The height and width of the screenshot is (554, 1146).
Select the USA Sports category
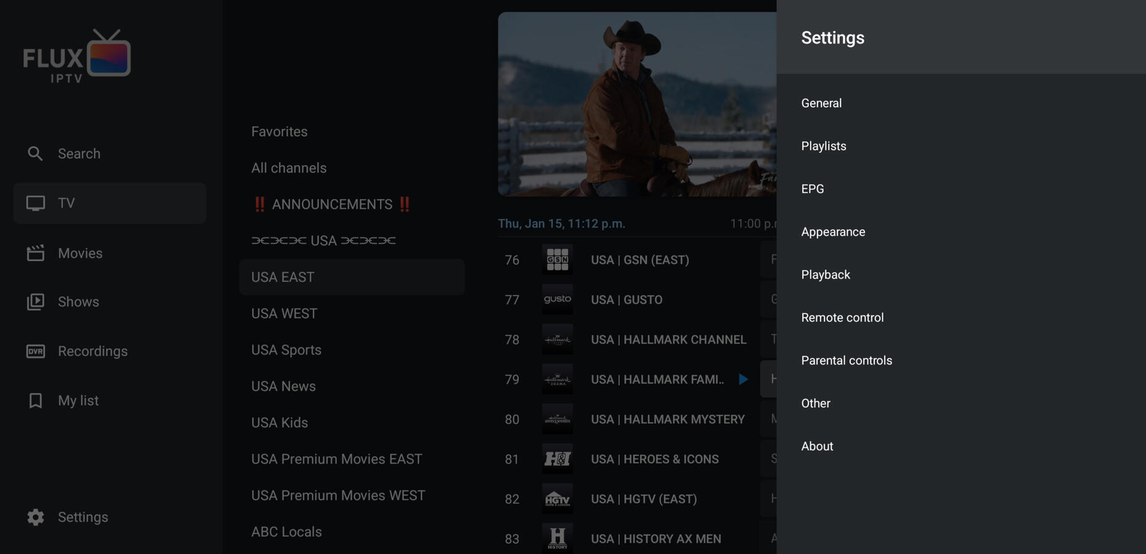pos(286,350)
